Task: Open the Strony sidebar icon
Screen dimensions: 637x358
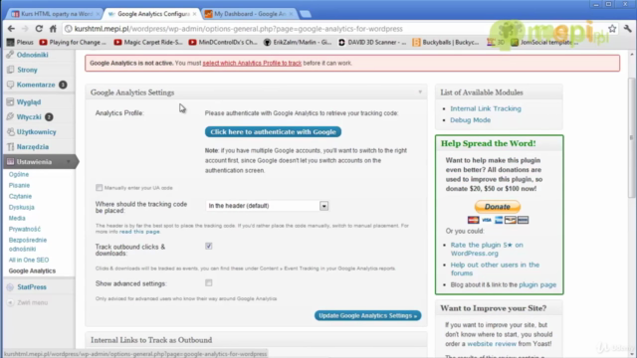Action: [x=10, y=70]
